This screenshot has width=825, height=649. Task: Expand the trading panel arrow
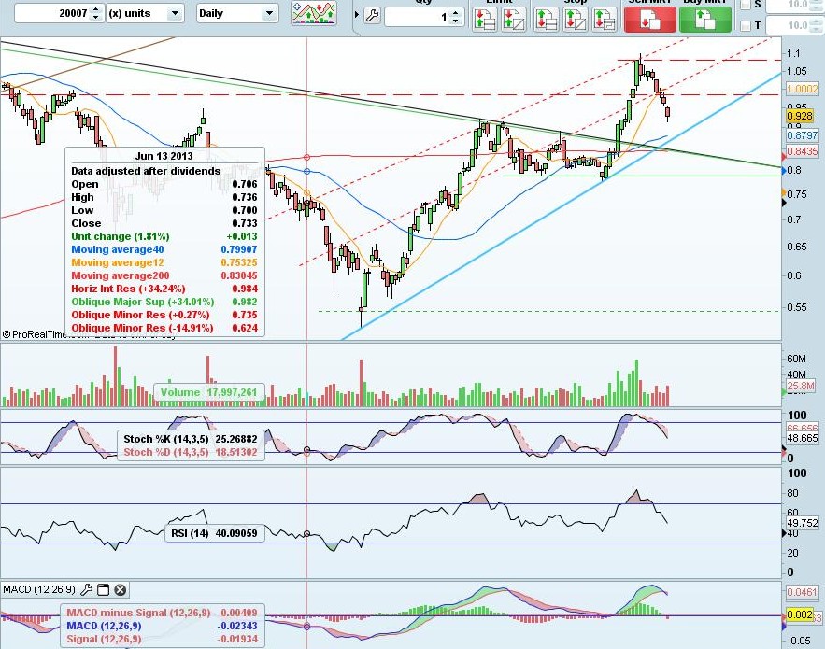tap(357, 15)
